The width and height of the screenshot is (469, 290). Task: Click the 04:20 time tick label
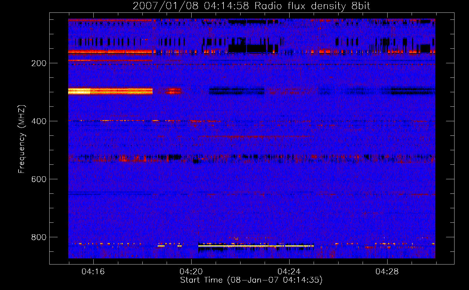[191, 272]
